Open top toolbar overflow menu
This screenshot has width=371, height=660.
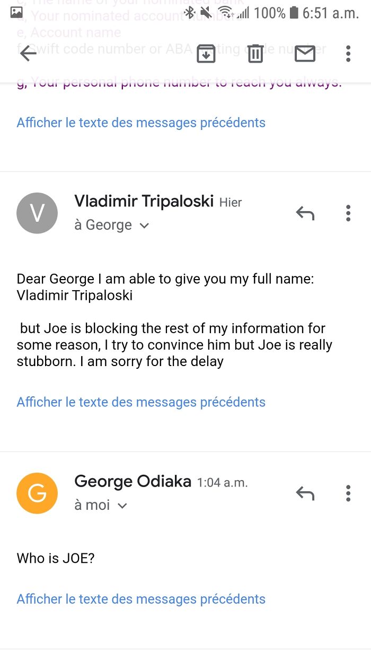348,54
